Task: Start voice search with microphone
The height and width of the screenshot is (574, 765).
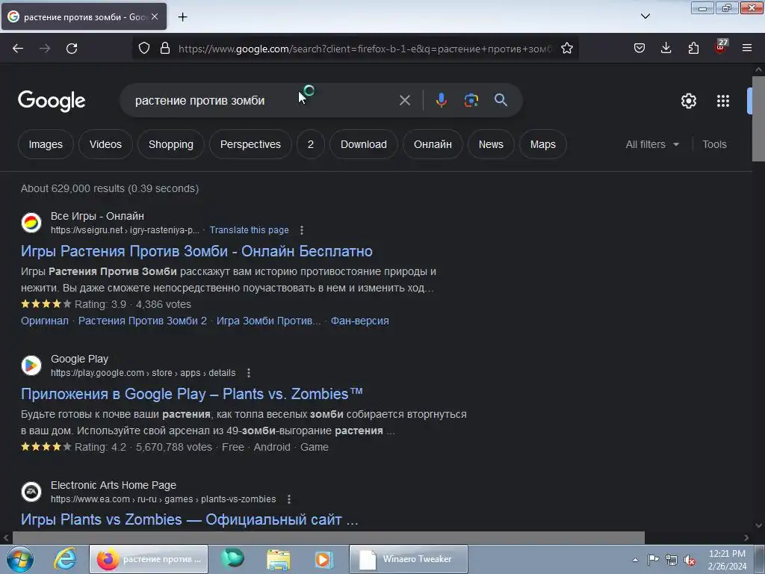Action: click(441, 101)
